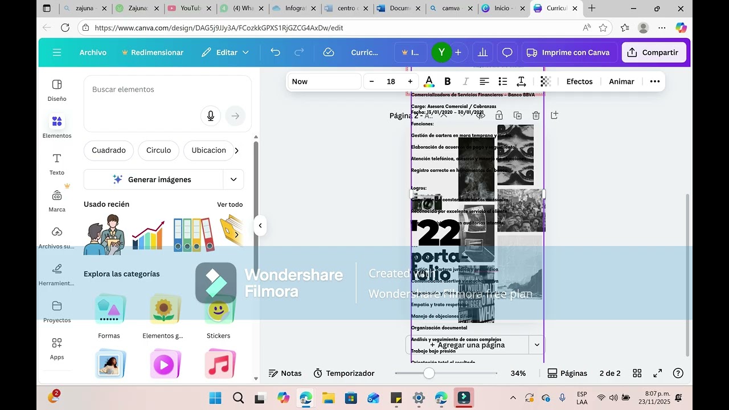
Task: Insert the rising bar chart graphic
Action: pyautogui.click(x=148, y=235)
